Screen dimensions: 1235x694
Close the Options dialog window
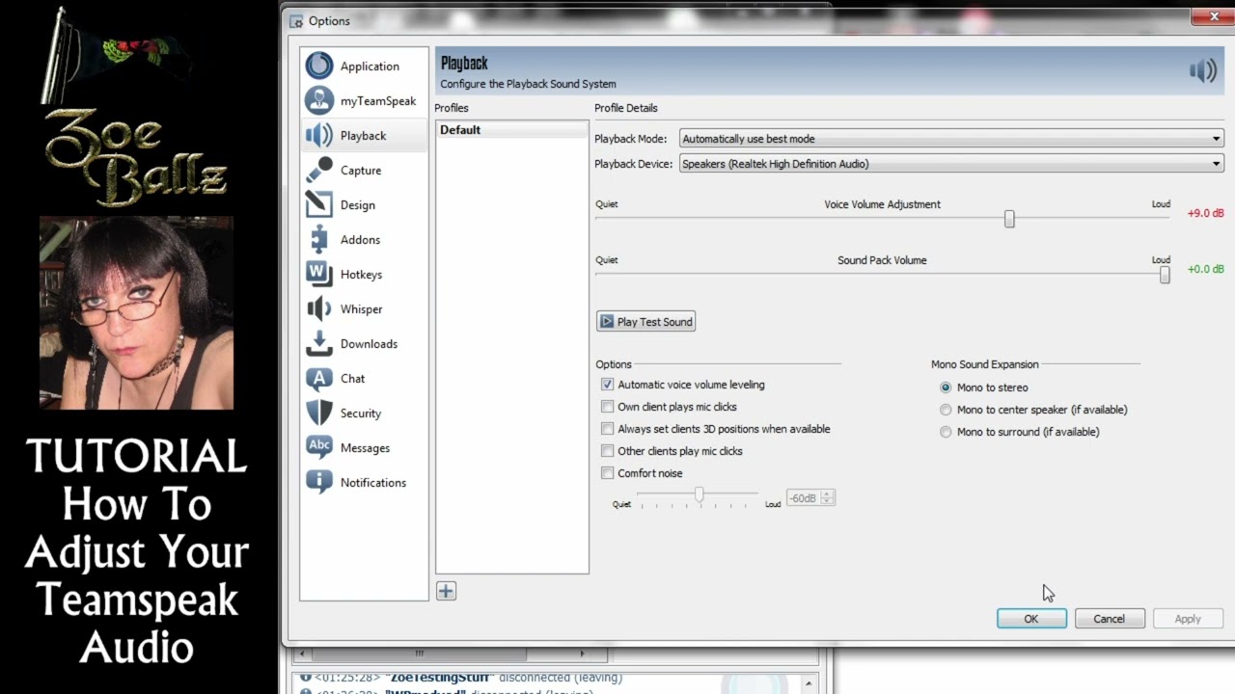tap(1214, 15)
